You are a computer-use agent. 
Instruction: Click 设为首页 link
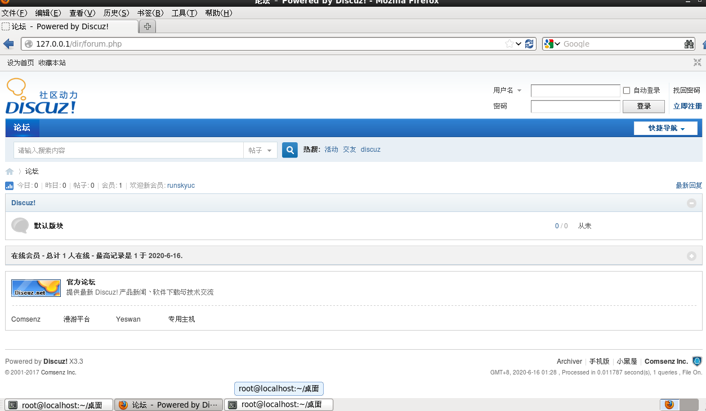tap(21, 63)
